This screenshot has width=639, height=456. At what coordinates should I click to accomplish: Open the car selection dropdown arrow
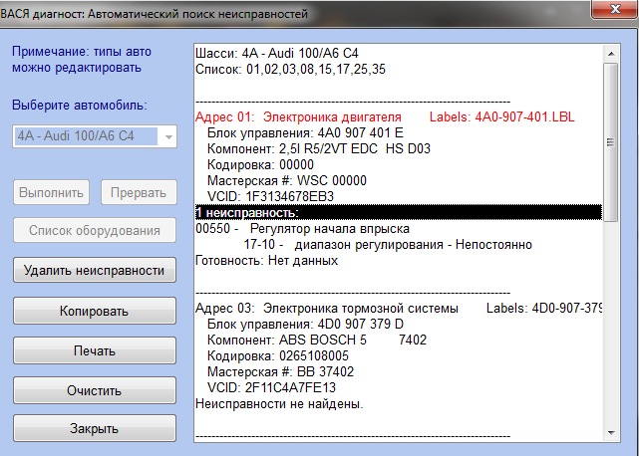(168, 136)
